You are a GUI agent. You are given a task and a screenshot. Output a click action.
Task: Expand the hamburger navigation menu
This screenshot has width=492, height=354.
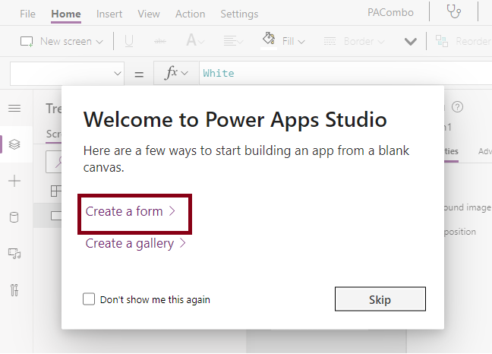[x=14, y=109]
